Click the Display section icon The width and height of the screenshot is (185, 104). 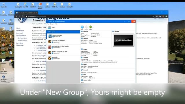[x=82, y=49]
